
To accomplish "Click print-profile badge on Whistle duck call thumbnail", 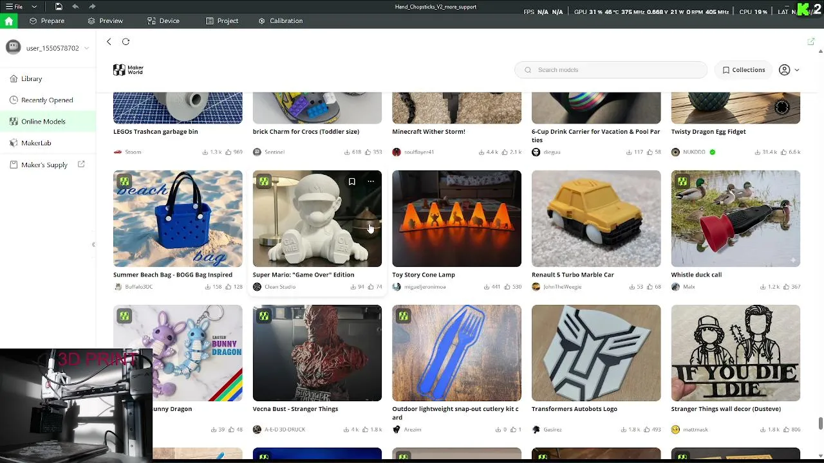I will (x=682, y=181).
